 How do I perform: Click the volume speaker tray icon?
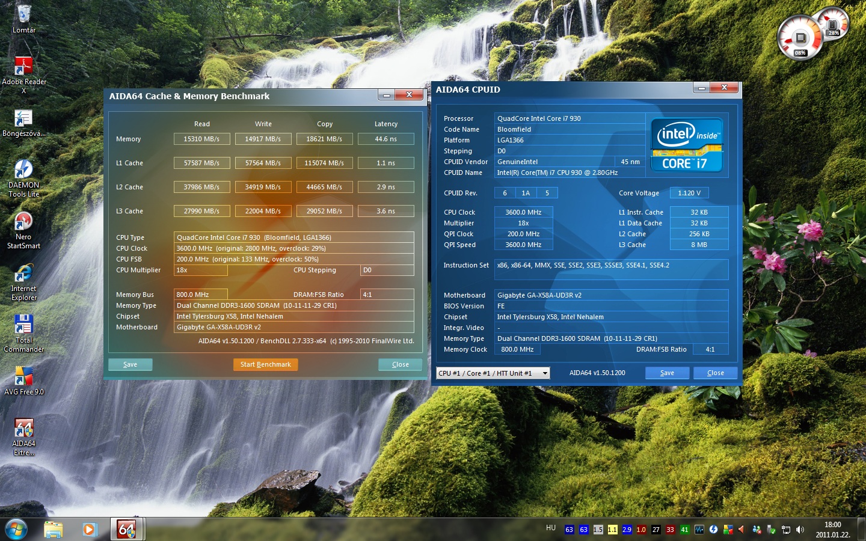[800, 530]
